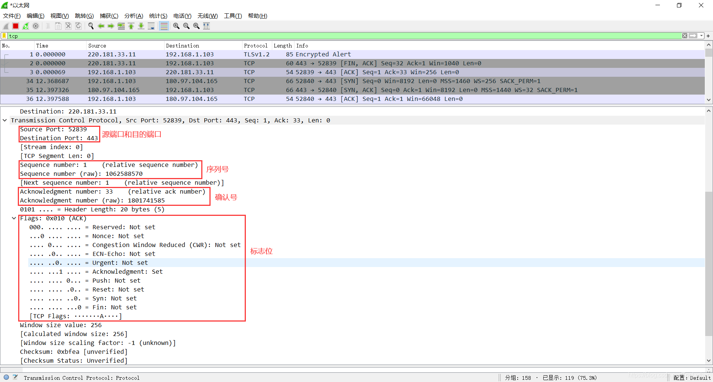Click the display filter bookmark icon

[x=4, y=36]
